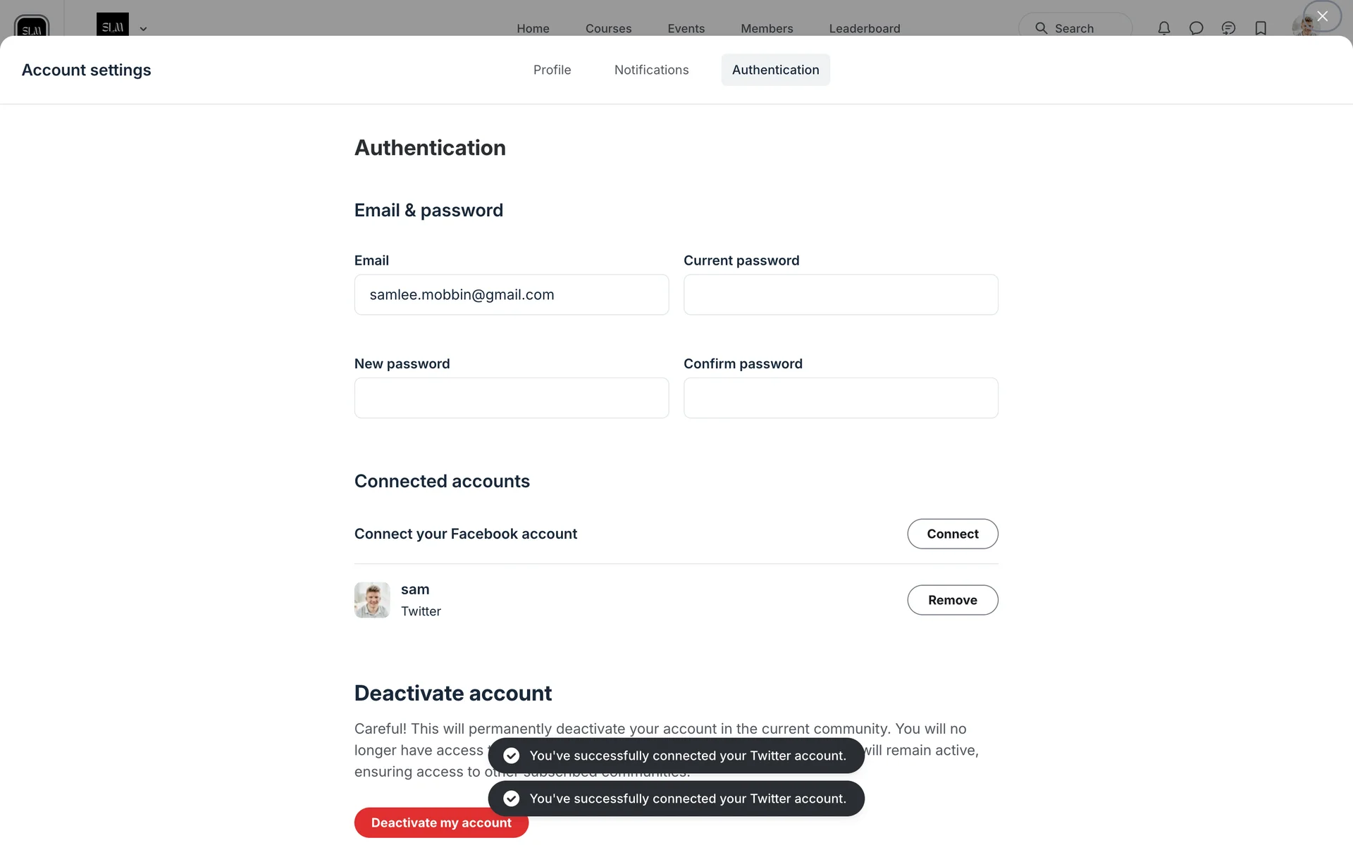This screenshot has width=1353, height=845.
Task: Close the Account settings modal
Action: (x=1322, y=16)
